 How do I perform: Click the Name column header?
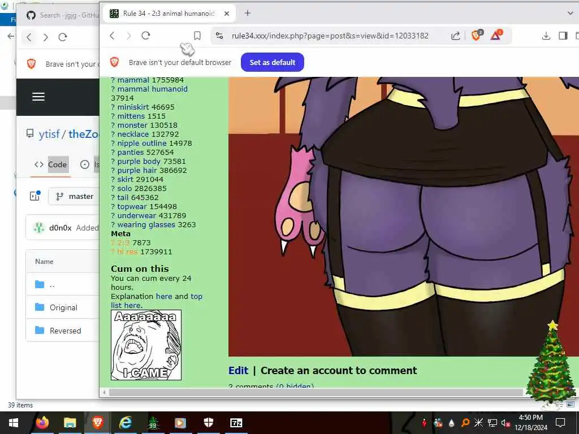[x=44, y=261]
